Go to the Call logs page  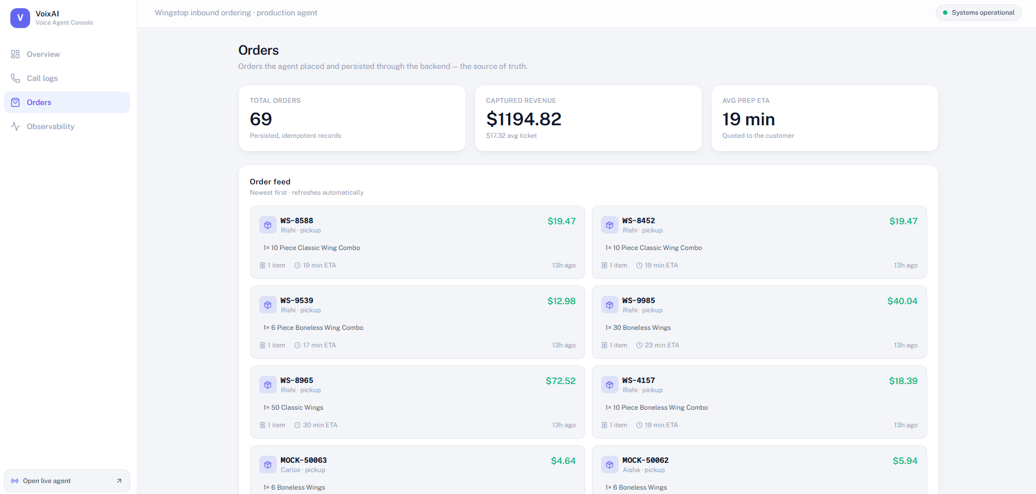coord(67,78)
